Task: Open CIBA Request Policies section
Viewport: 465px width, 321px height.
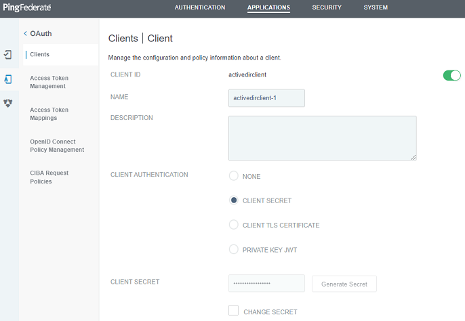Action: (49, 177)
